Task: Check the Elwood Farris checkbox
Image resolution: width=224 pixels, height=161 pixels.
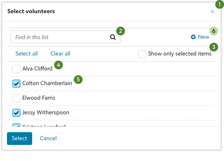Action: (x=16, y=98)
